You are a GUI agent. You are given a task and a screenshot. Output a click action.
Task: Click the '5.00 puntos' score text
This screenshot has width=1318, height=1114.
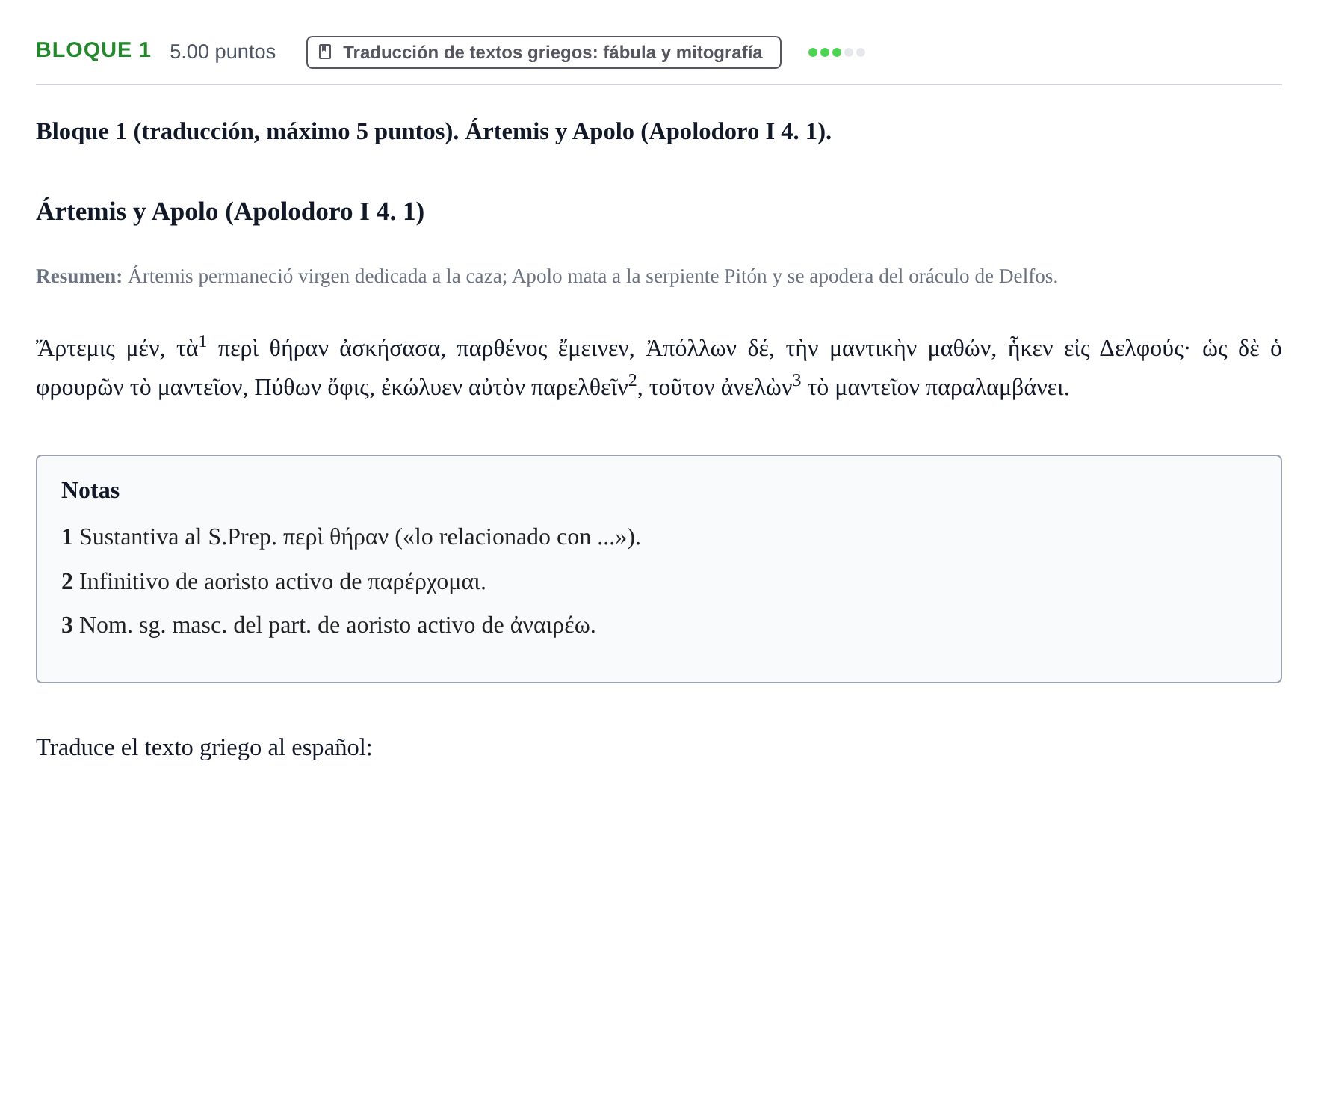(223, 52)
